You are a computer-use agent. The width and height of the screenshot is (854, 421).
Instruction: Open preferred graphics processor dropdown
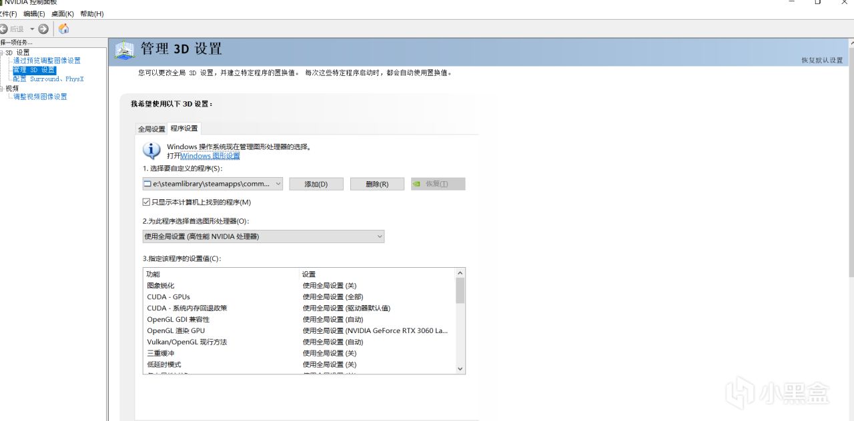264,236
